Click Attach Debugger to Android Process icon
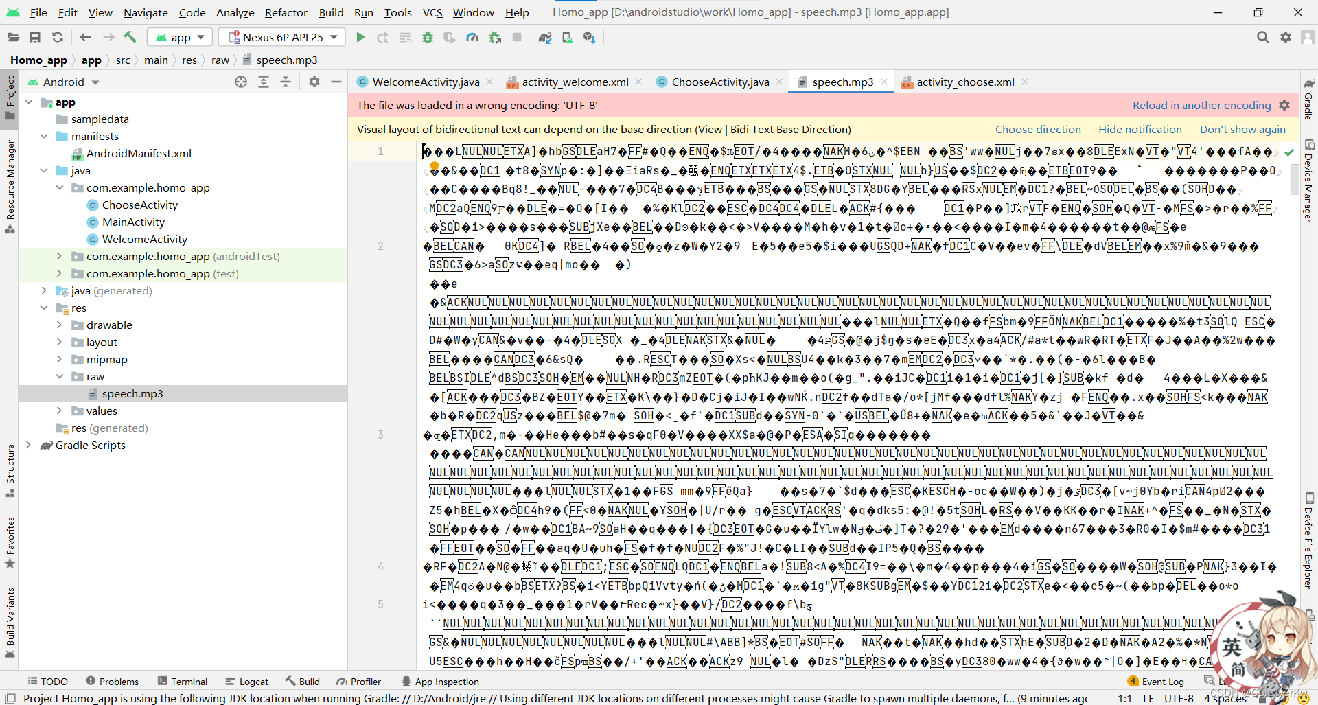Screen dimensions: 1318x705 click(495, 37)
